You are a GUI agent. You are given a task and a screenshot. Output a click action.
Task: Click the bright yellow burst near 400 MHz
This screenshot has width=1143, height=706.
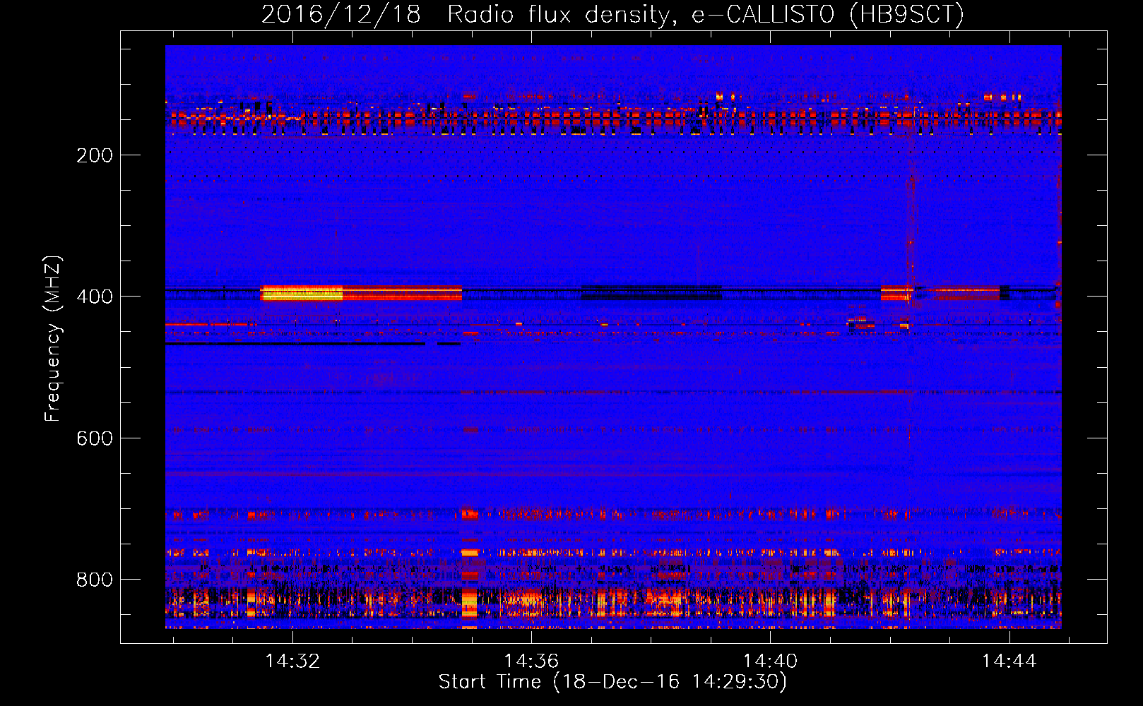302,293
